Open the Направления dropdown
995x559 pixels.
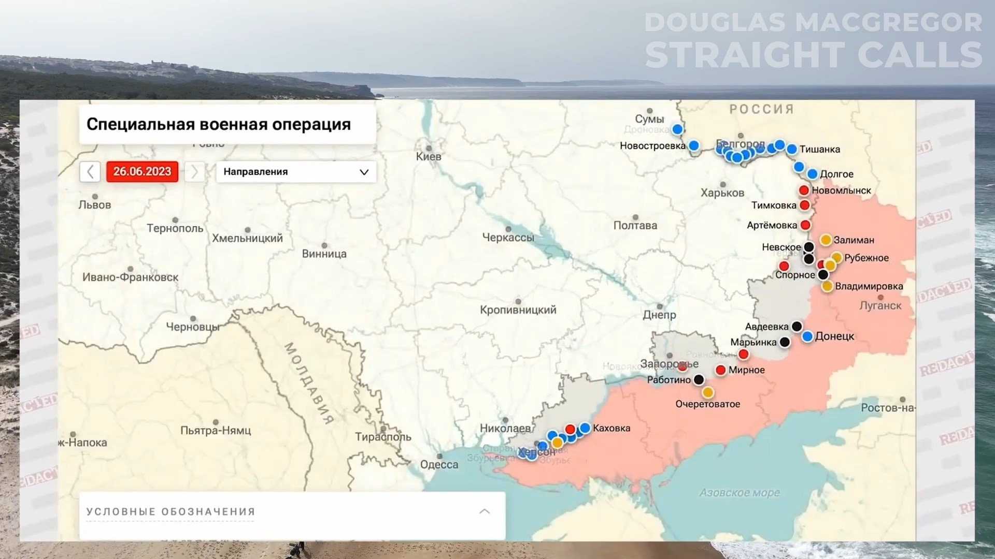click(x=296, y=172)
